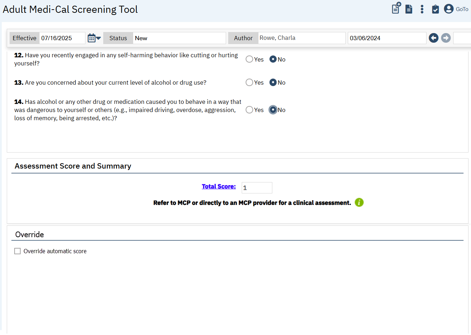This screenshot has height=335, width=471.
Task: Click the Effective date field
Action: [x=62, y=38]
